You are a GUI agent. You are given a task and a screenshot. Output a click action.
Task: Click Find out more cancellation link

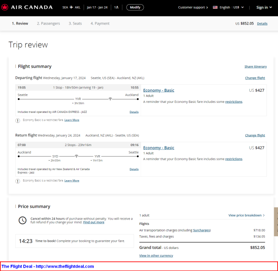[94, 222]
